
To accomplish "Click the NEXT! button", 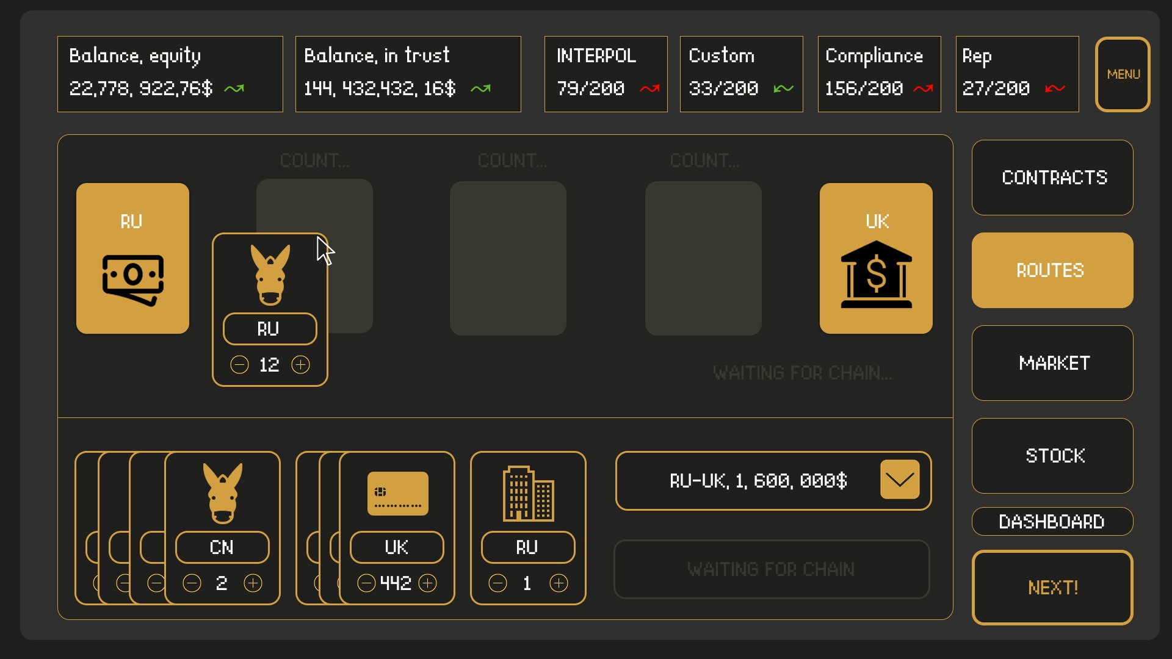I will [x=1052, y=588].
